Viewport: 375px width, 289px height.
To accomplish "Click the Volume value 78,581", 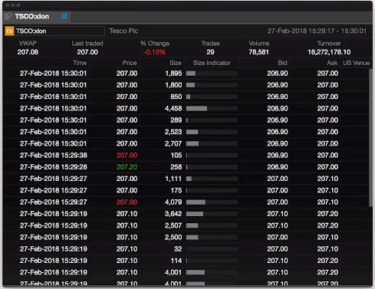I will point(258,52).
